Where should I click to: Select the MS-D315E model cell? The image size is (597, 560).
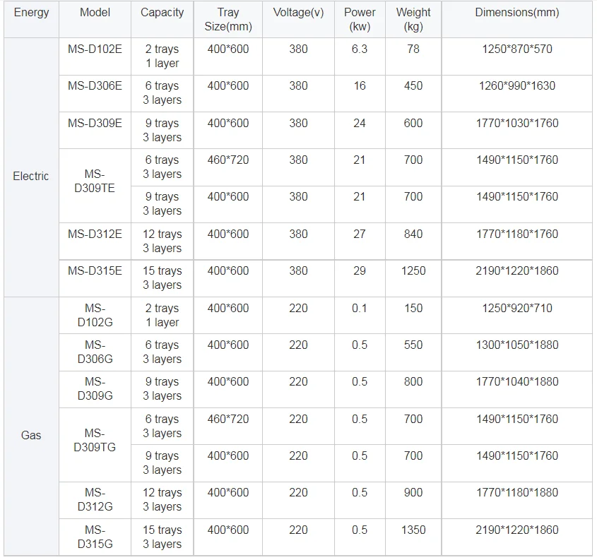coord(95,271)
